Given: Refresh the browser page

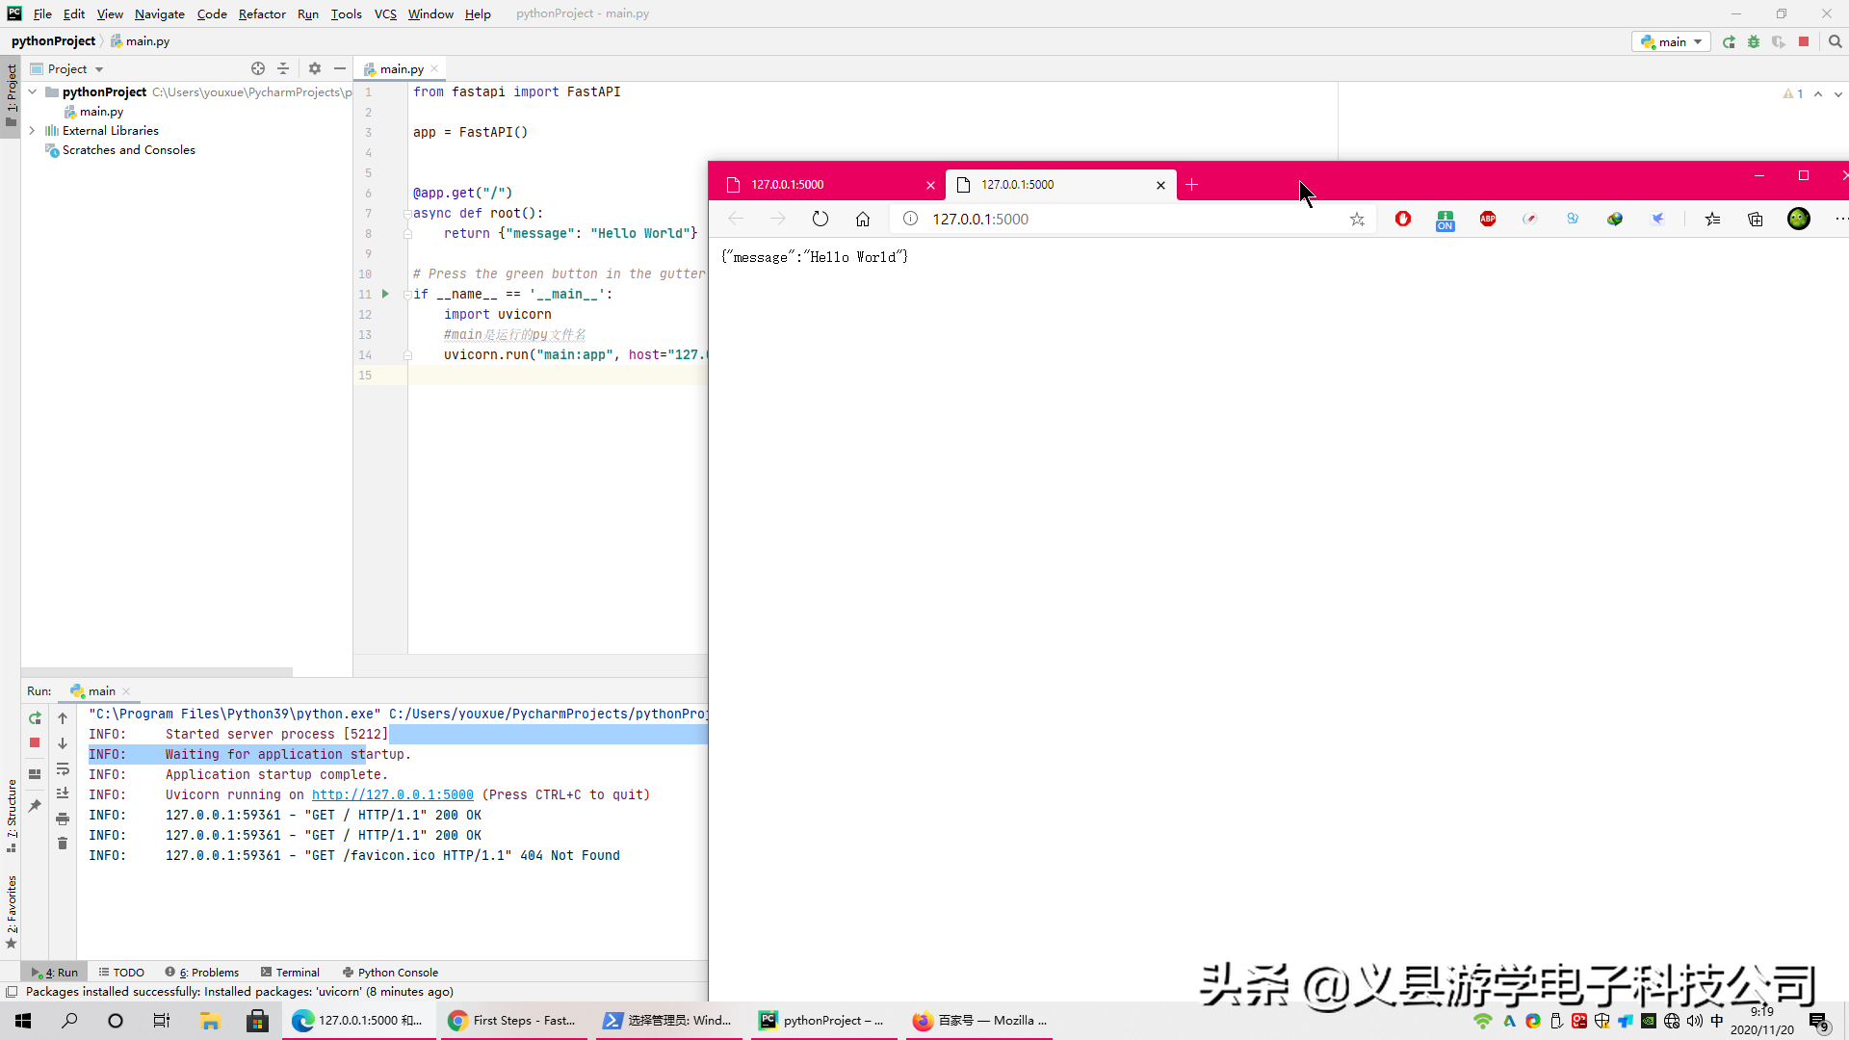Looking at the screenshot, I should tap(820, 219).
